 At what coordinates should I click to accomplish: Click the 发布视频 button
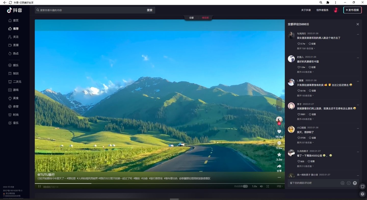pos(352,10)
